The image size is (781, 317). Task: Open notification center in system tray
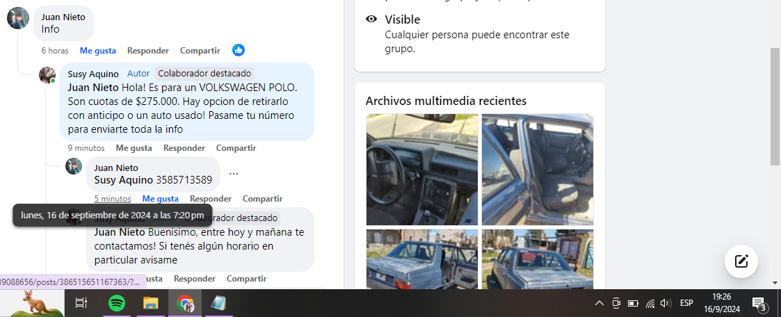point(759,303)
